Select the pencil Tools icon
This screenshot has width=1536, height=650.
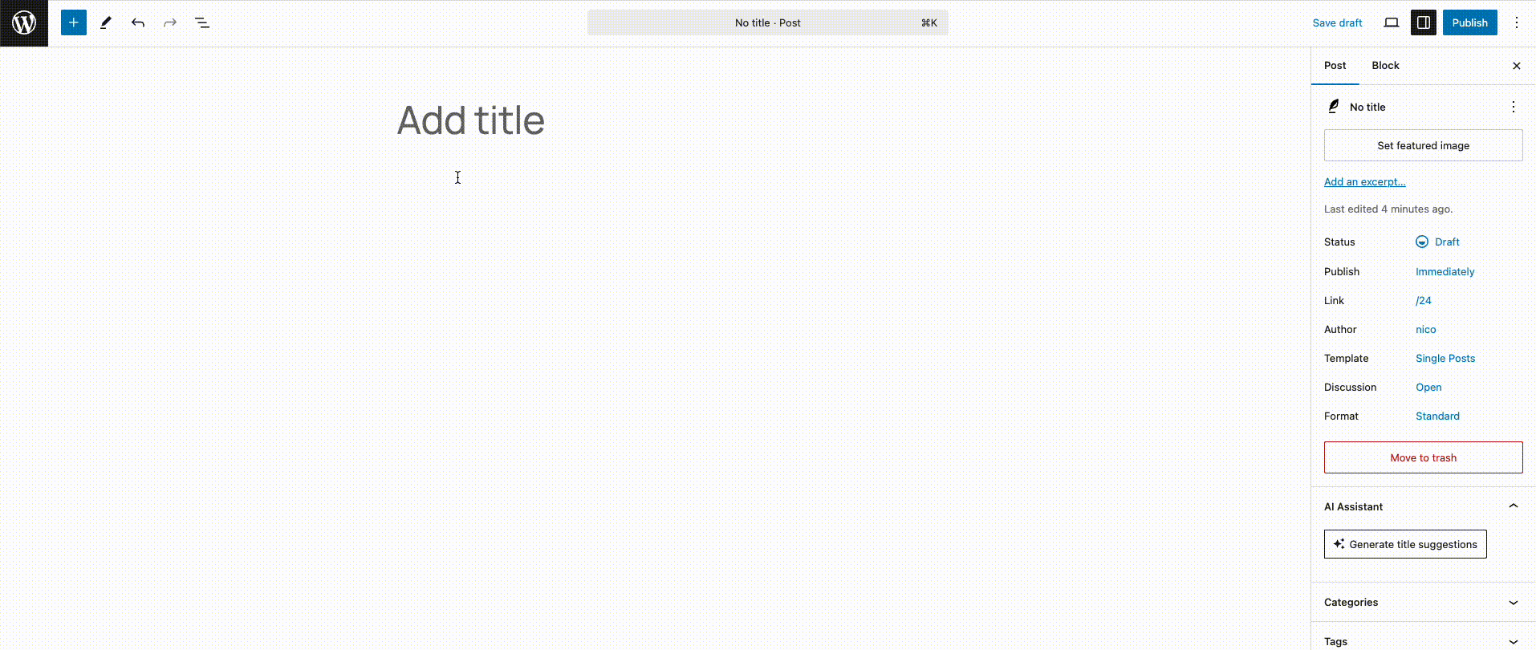tap(106, 22)
